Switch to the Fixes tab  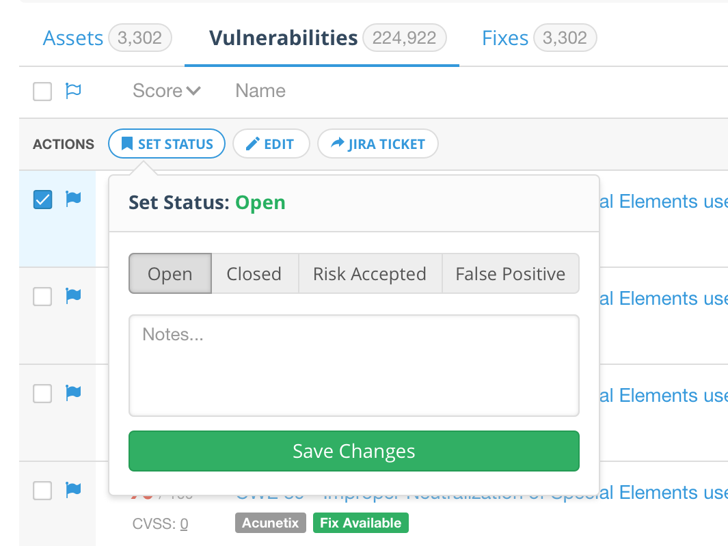pos(505,38)
